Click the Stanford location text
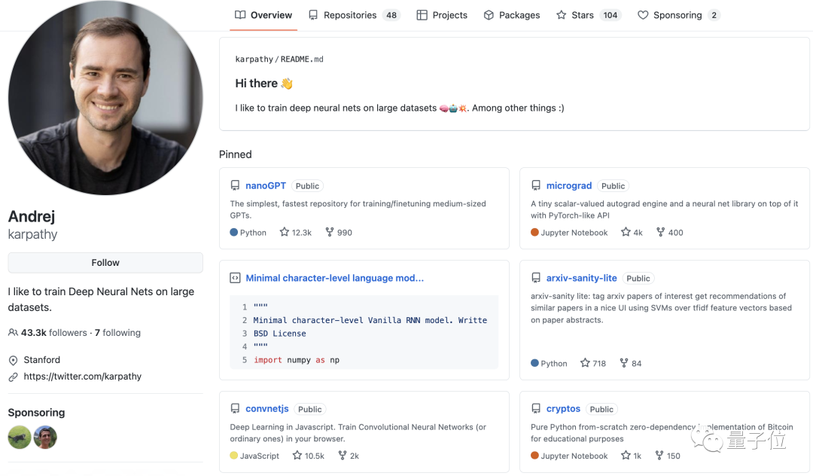This screenshot has height=476, width=813. (41, 360)
